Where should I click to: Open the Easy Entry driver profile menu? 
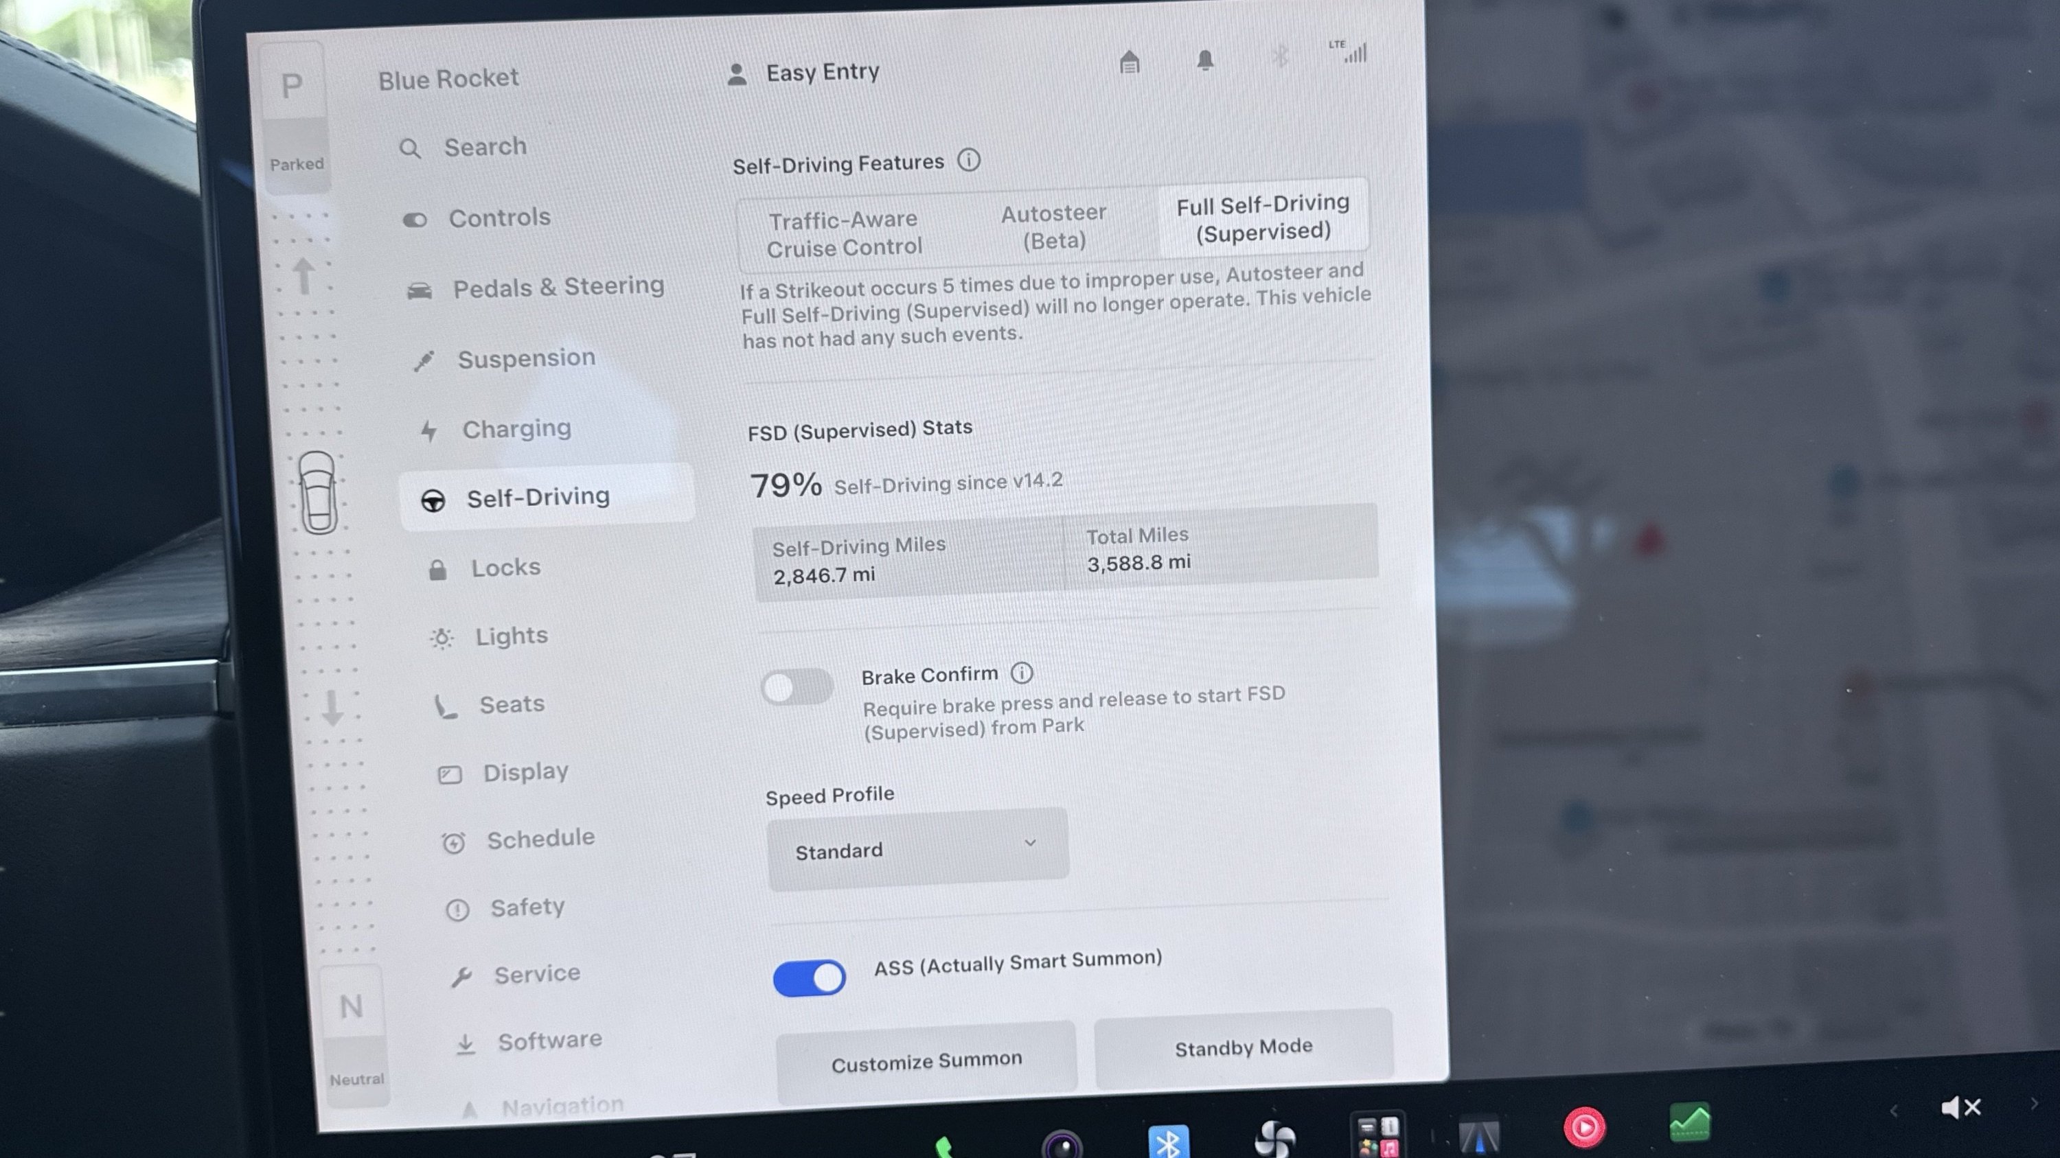(x=803, y=73)
